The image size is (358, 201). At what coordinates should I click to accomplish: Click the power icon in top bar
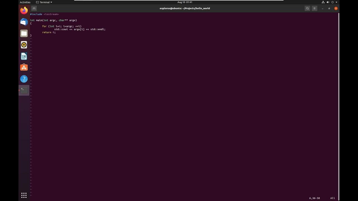(333, 2)
